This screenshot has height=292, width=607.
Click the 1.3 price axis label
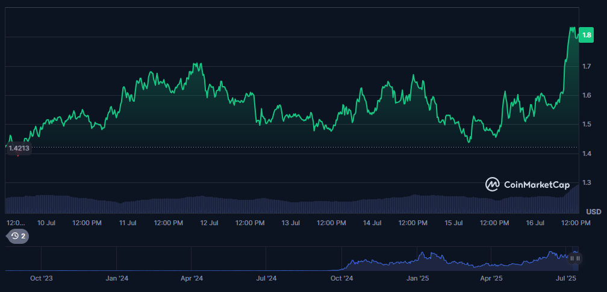587,182
